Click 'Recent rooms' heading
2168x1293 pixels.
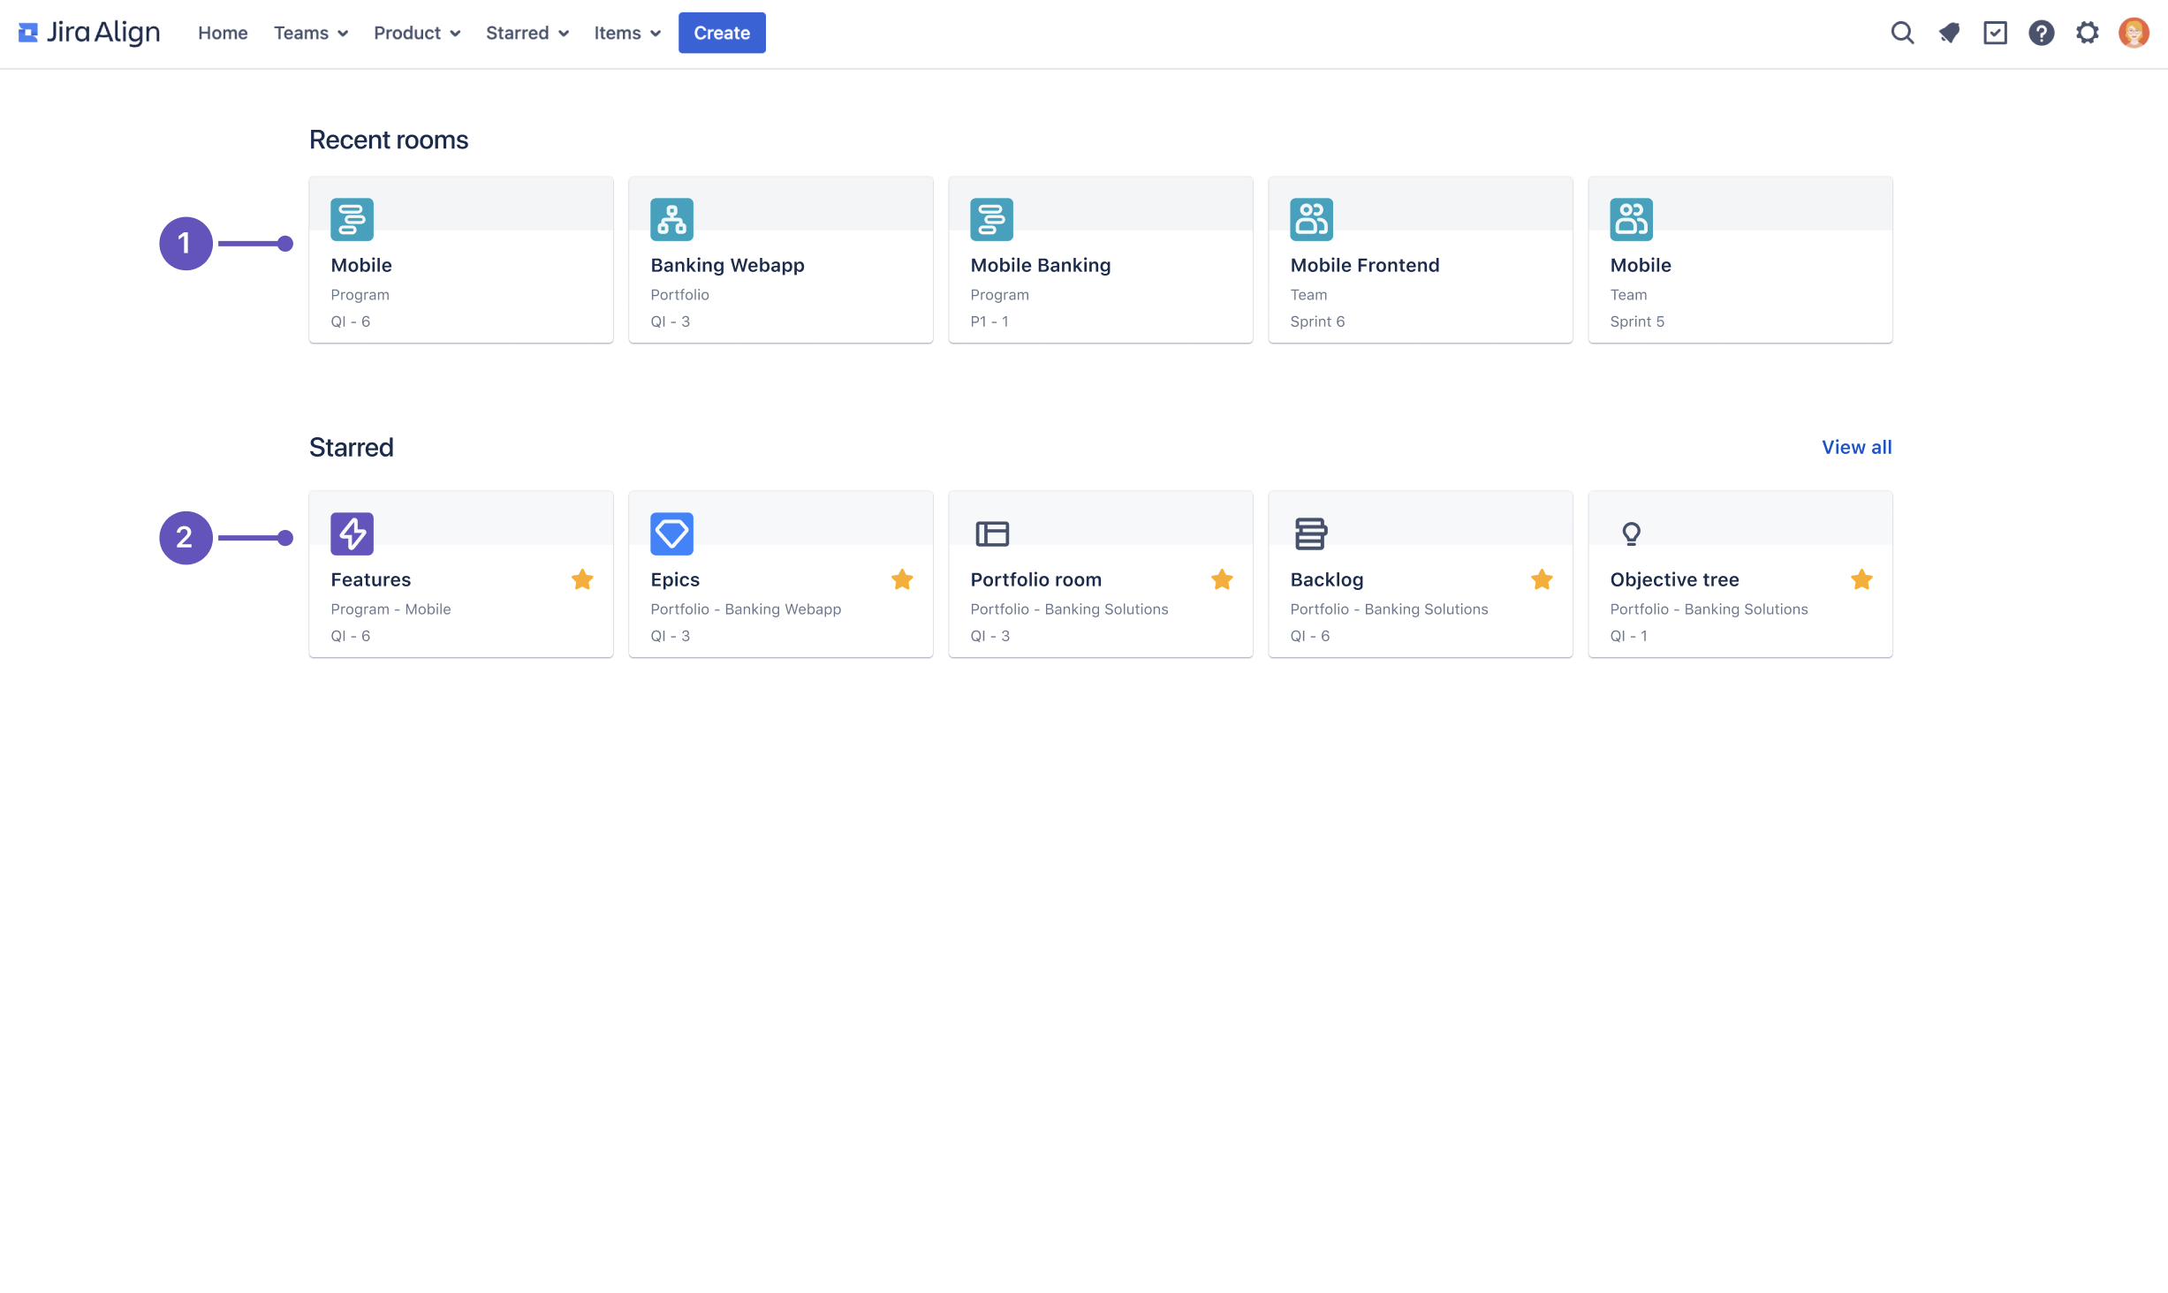pyautogui.click(x=389, y=140)
